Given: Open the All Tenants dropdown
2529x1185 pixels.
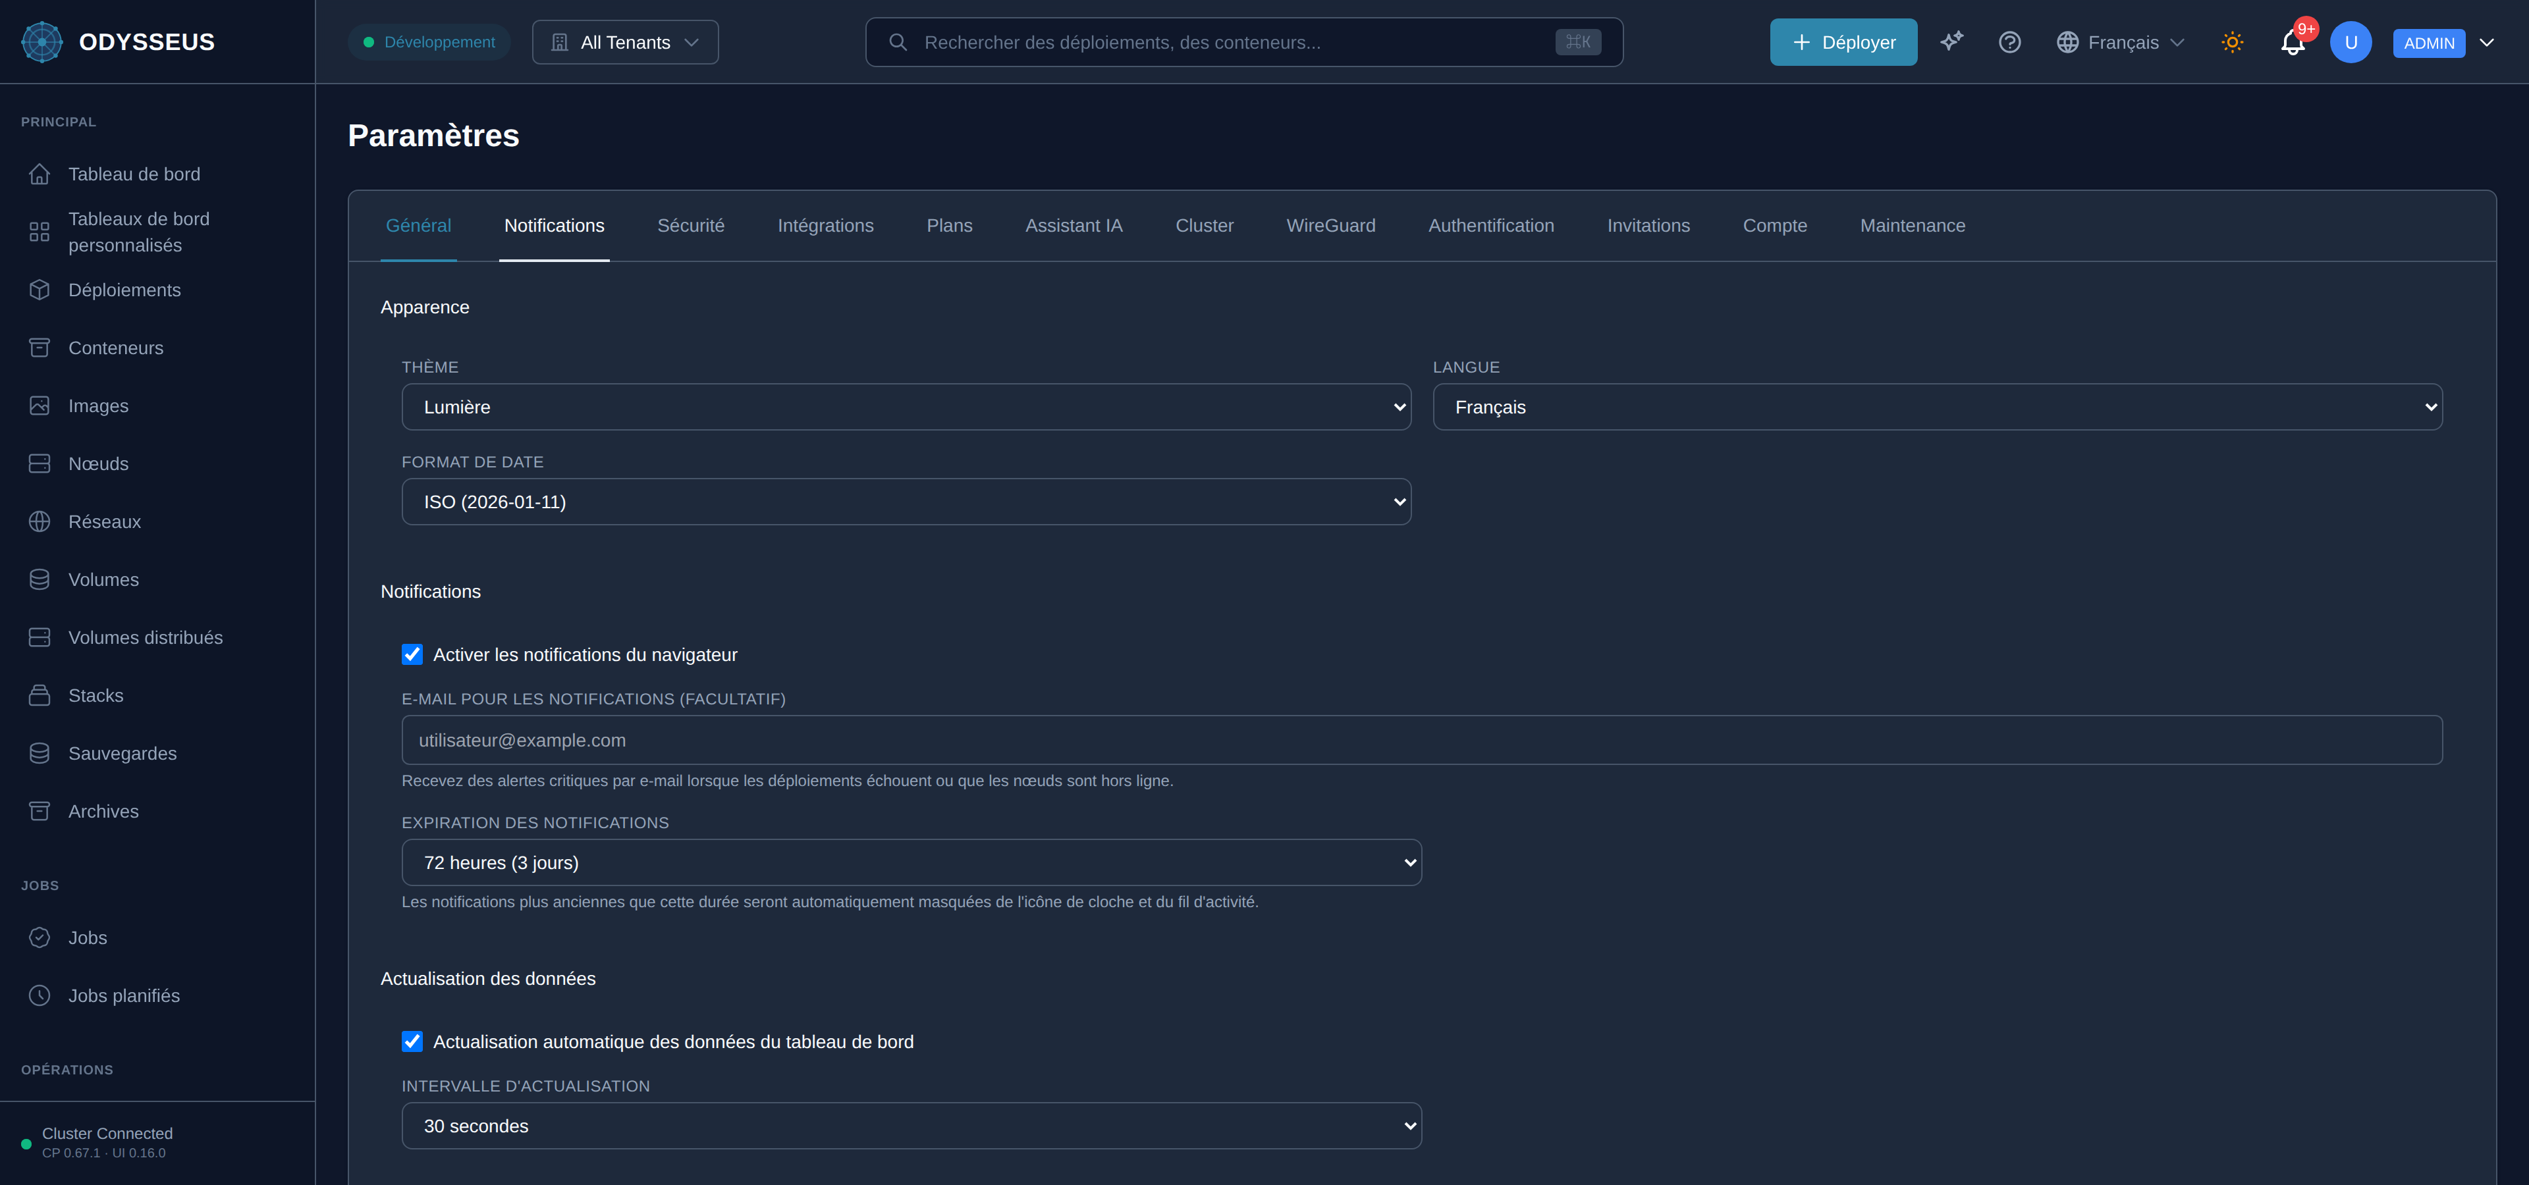Looking at the screenshot, I should (x=626, y=41).
